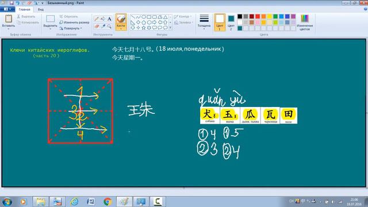Click the Windows Start button

pos(7,202)
